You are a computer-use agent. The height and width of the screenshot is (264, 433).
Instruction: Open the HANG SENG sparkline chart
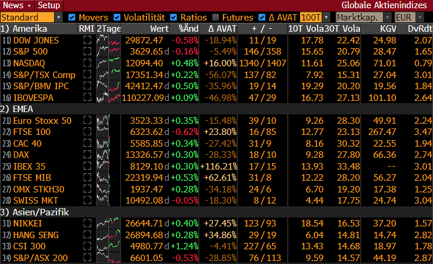click(x=108, y=235)
